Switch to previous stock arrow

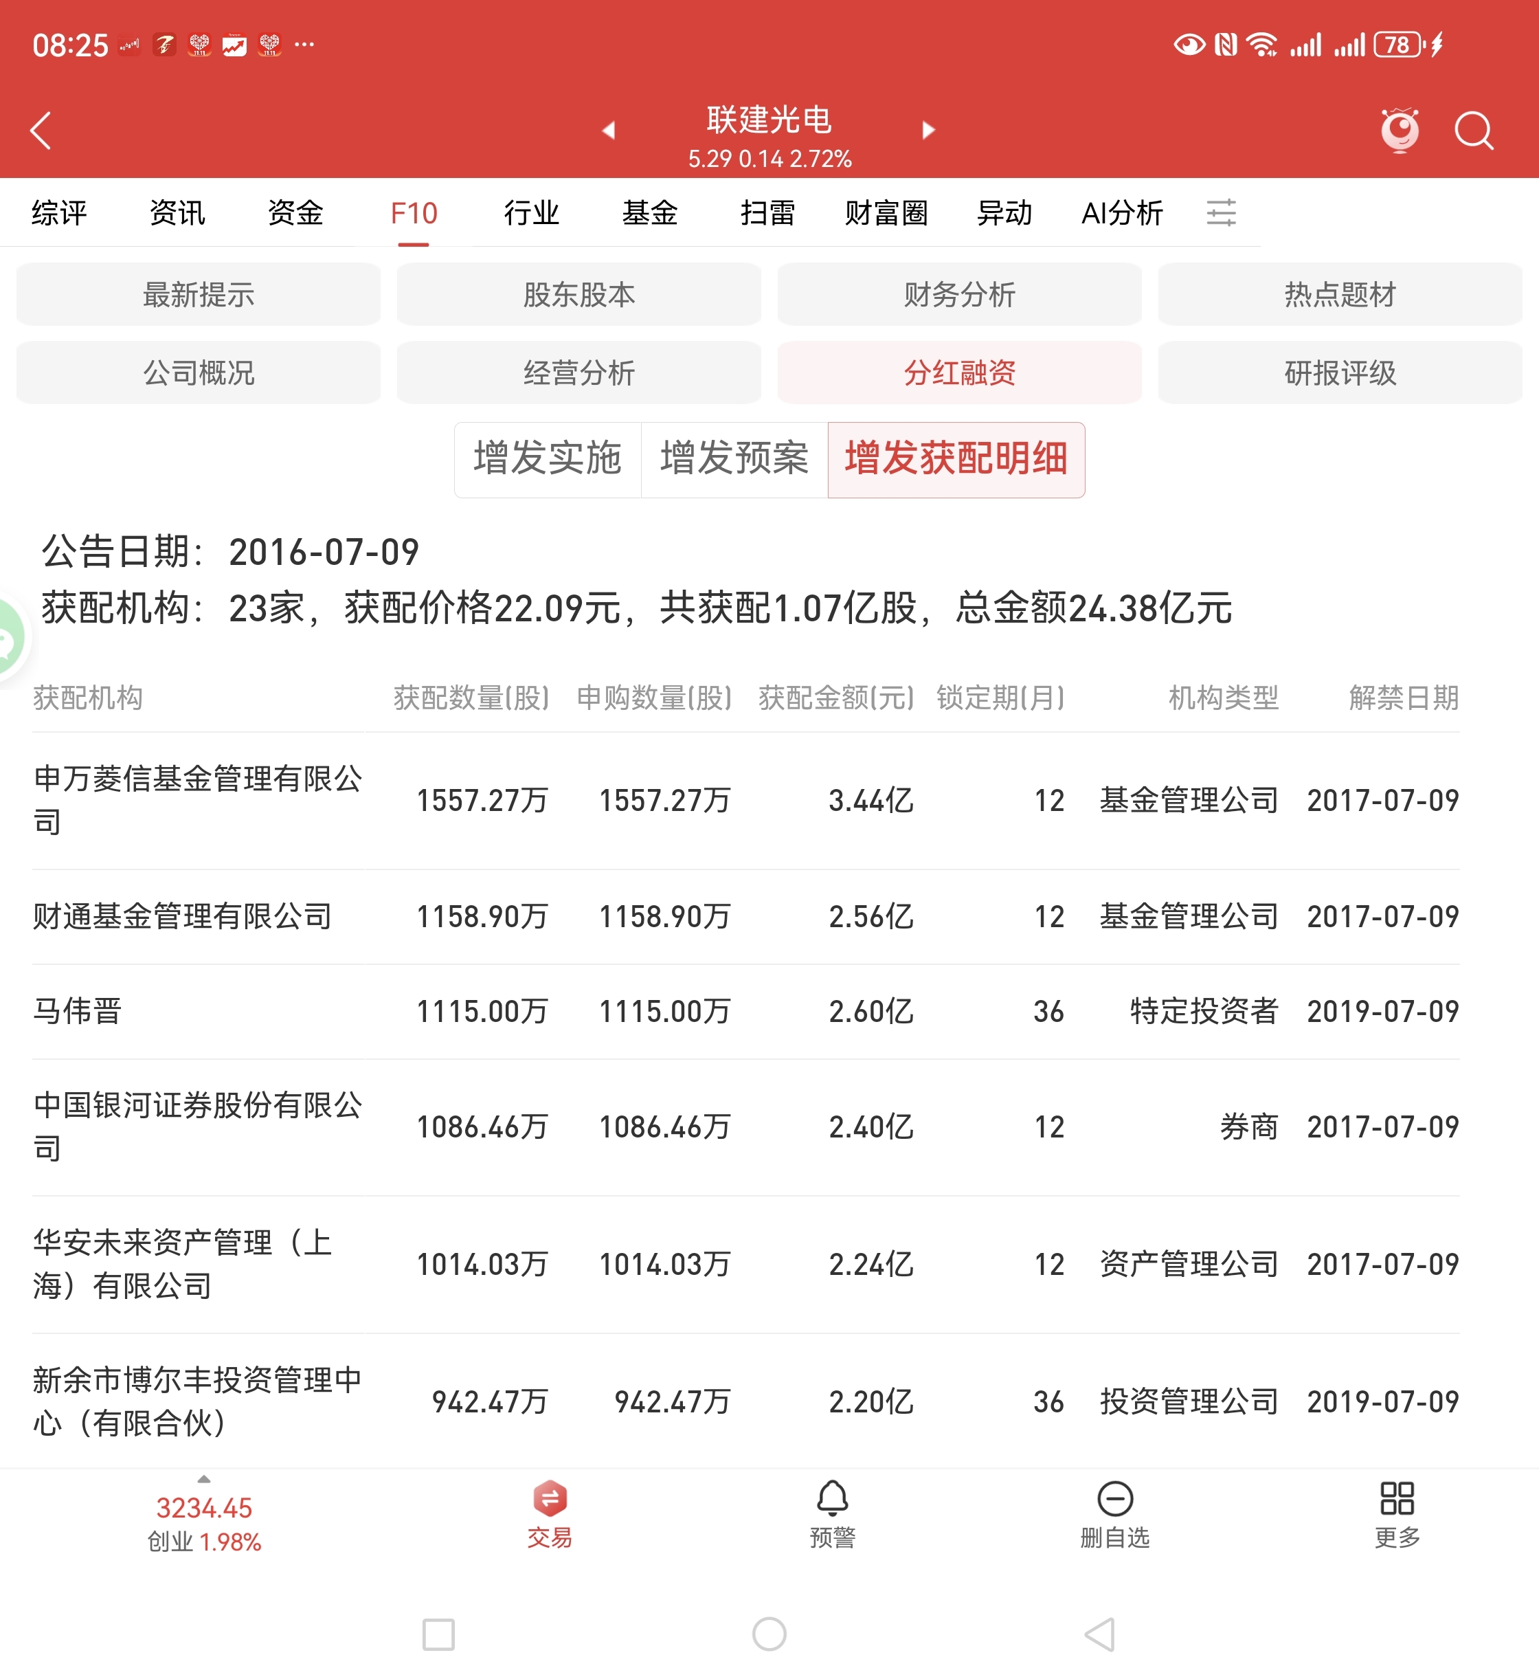(x=609, y=131)
